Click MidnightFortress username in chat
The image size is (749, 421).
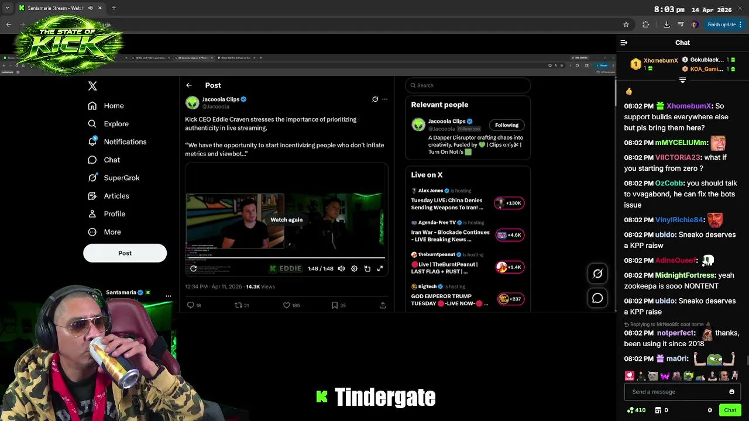(x=685, y=275)
